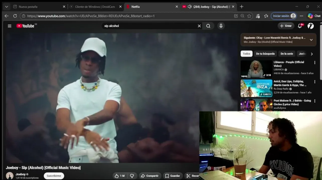
Task: Click the 'Crear' create button
Action: 286,26
